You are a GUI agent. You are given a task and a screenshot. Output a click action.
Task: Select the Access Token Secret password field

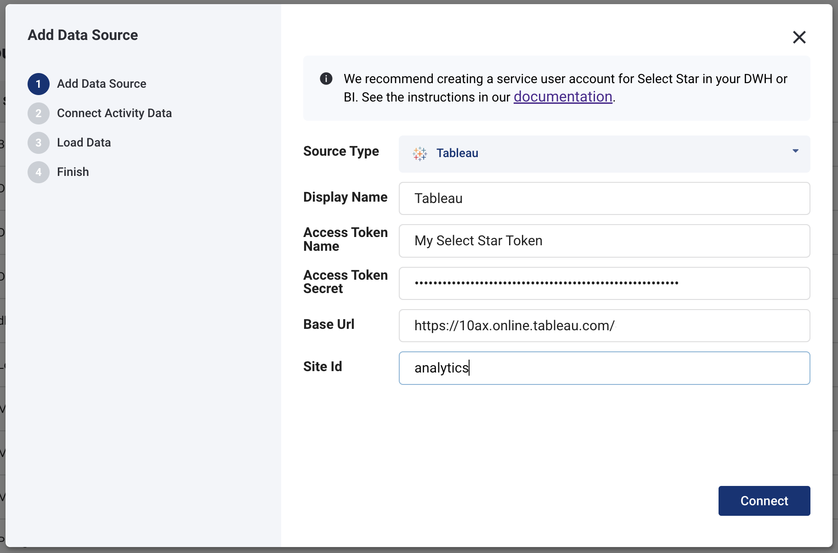pos(604,283)
